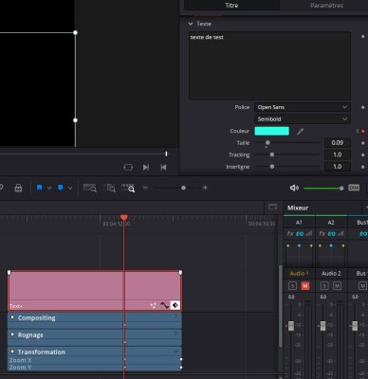Click the position lock icon in timeline toolbar
This screenshot has width=368, height=379.
coord(18,189)
